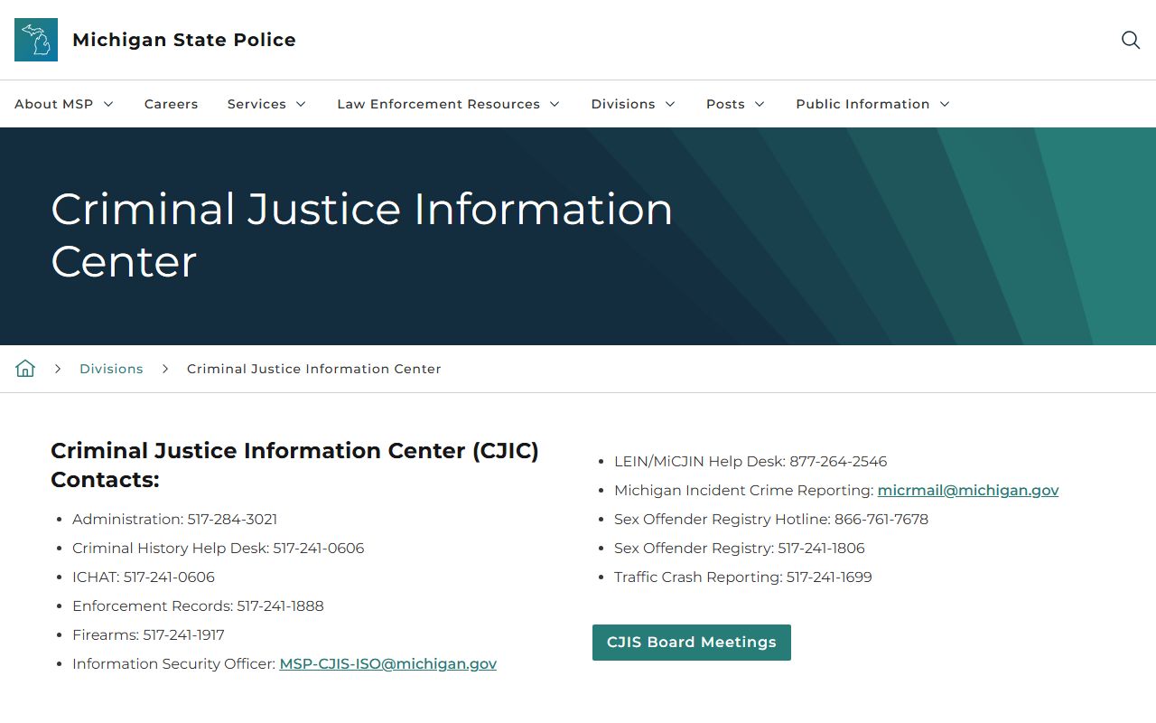Click the ICHAT: 517-241-0606 entry
1156x723 pixels.
tap(144, 577)
